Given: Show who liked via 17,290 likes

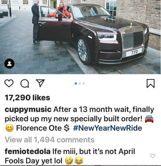Looking at the screenshot, I should click(x=27, y=98).
